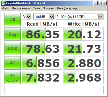
Task: Select the 512K read result 78.63
Action: 42,48
